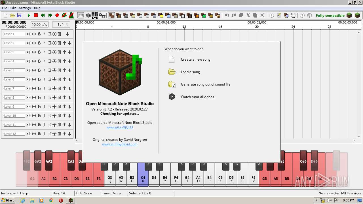The height and width of the screenshot is (204, 363).
Task: Toggle solo exclamation mark on Layer 5
Action: (44, 70)
